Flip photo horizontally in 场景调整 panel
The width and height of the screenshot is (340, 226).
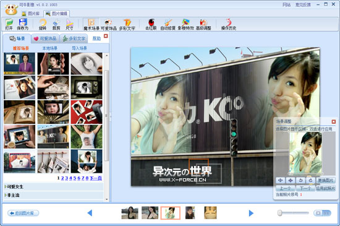tap(280, 180)
